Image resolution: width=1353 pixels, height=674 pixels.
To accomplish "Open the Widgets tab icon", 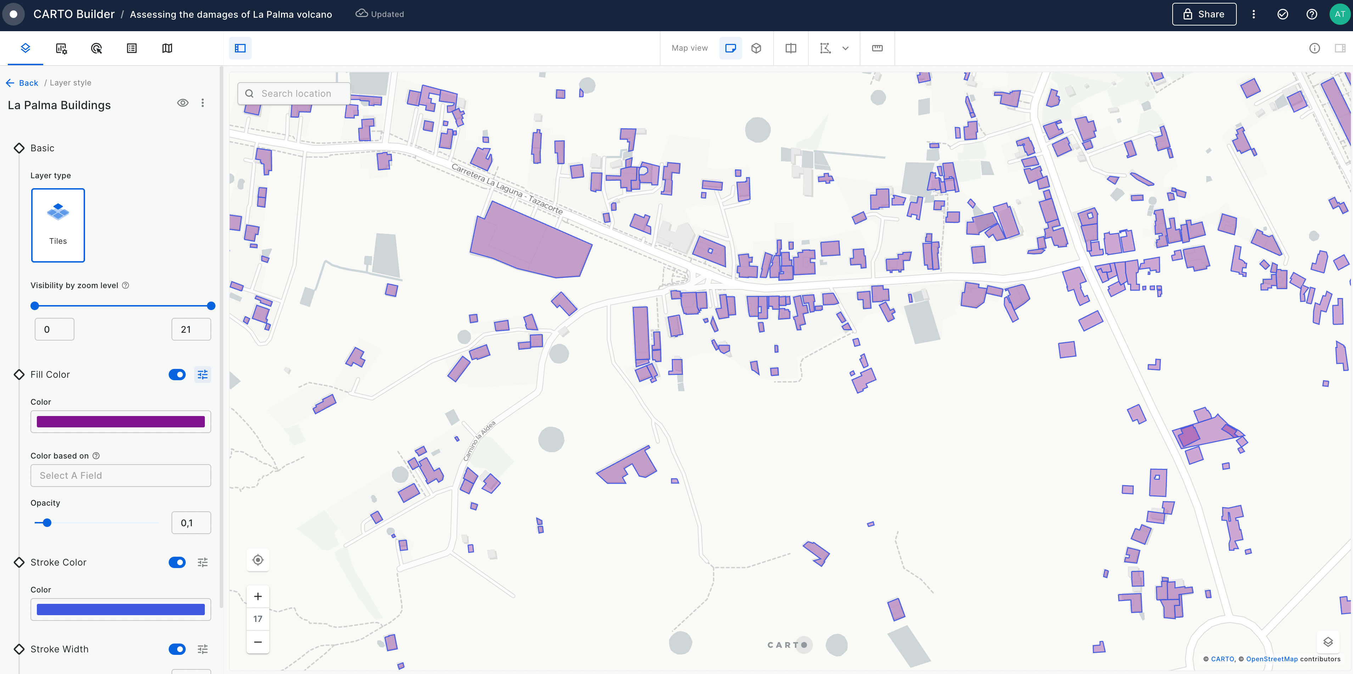I will tap(61, 48).
